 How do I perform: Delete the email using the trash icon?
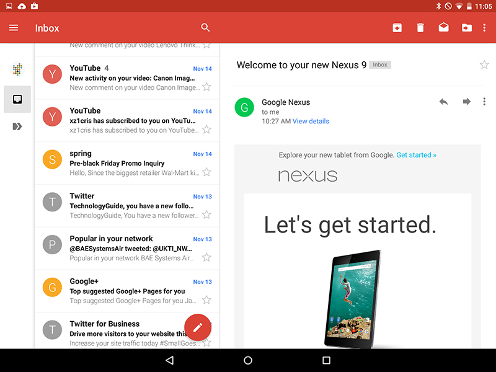tap(420, 27)
